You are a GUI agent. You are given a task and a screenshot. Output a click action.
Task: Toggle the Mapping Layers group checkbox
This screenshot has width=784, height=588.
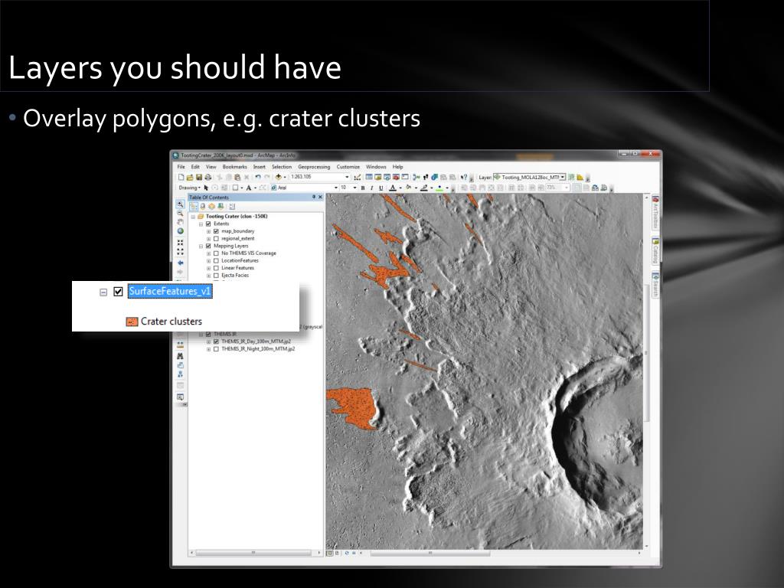(208, 246)
